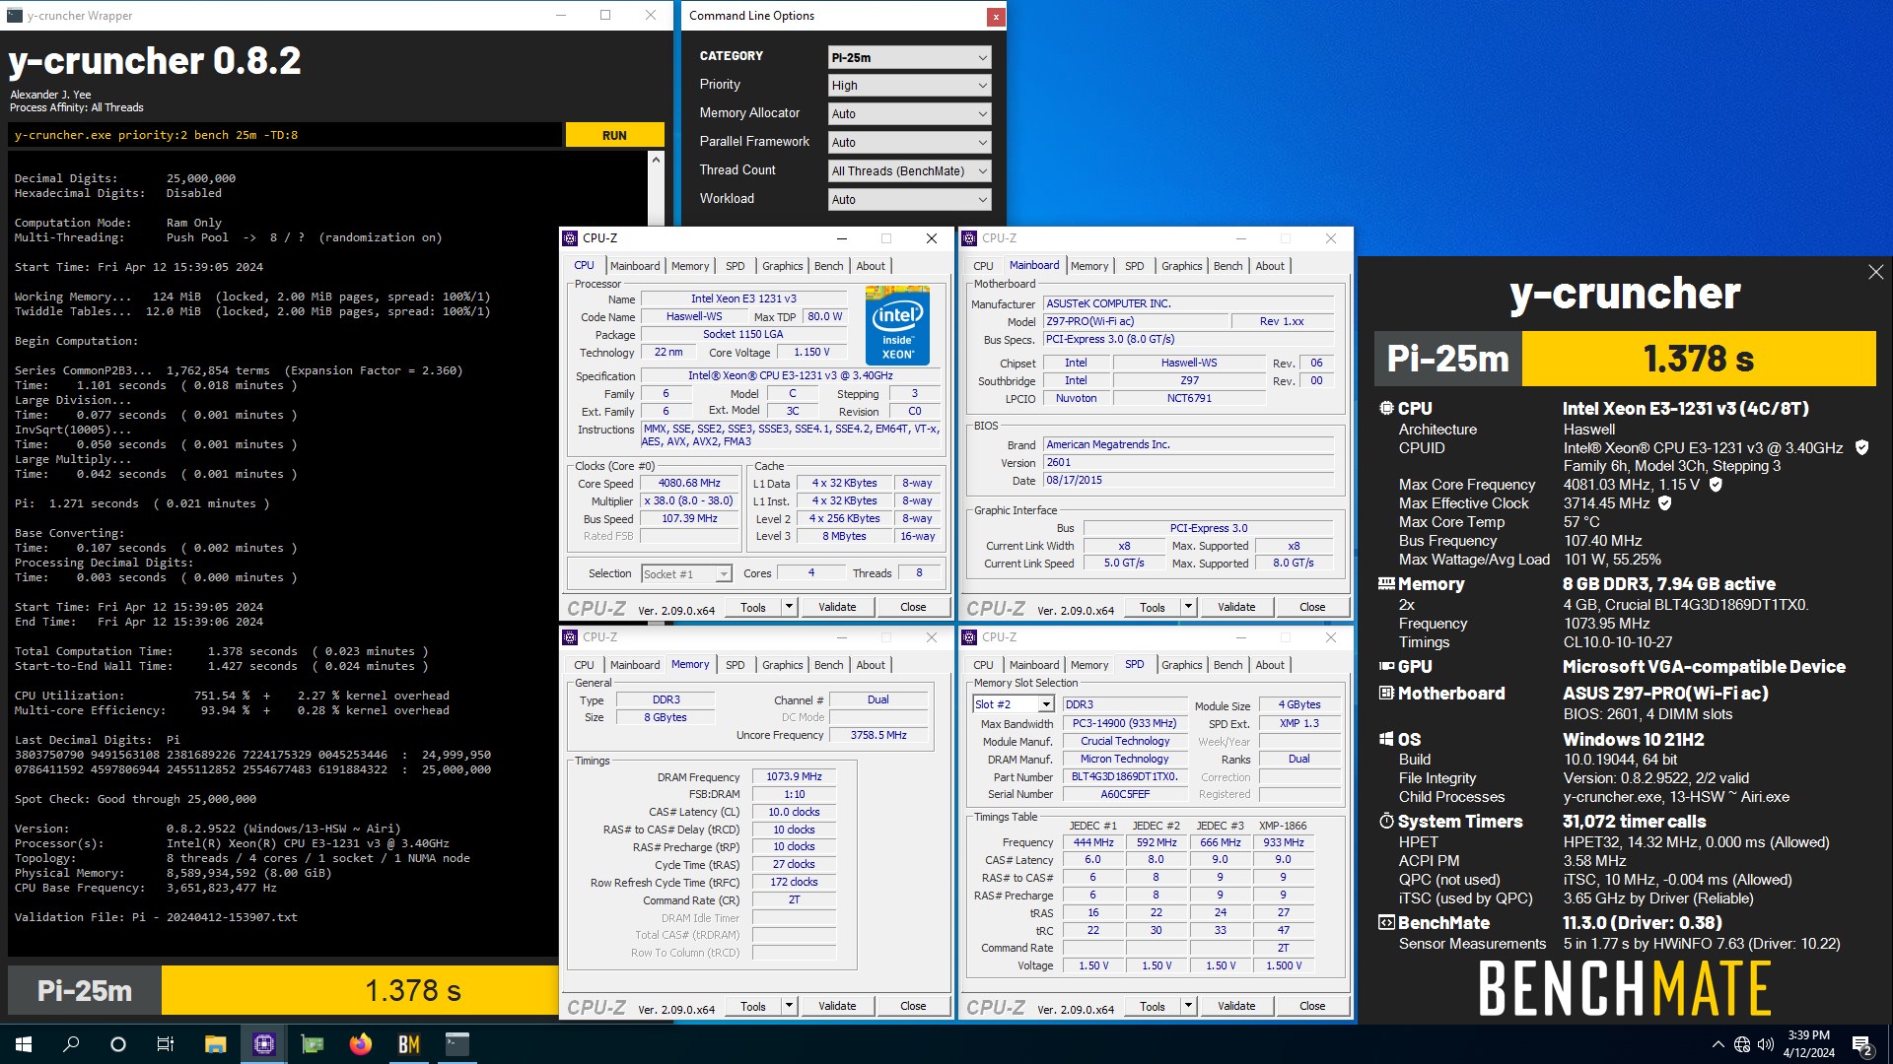Switch to Mainboard tab in the CPU-Z window whose CPU tab is open
Viewport: 1893px width, 1064px height.
(x=635, y=266)
